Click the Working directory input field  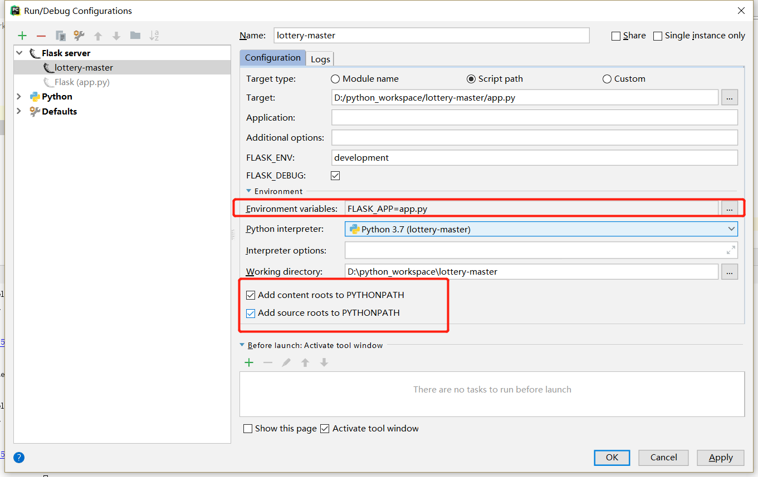(x=532, y=272)
